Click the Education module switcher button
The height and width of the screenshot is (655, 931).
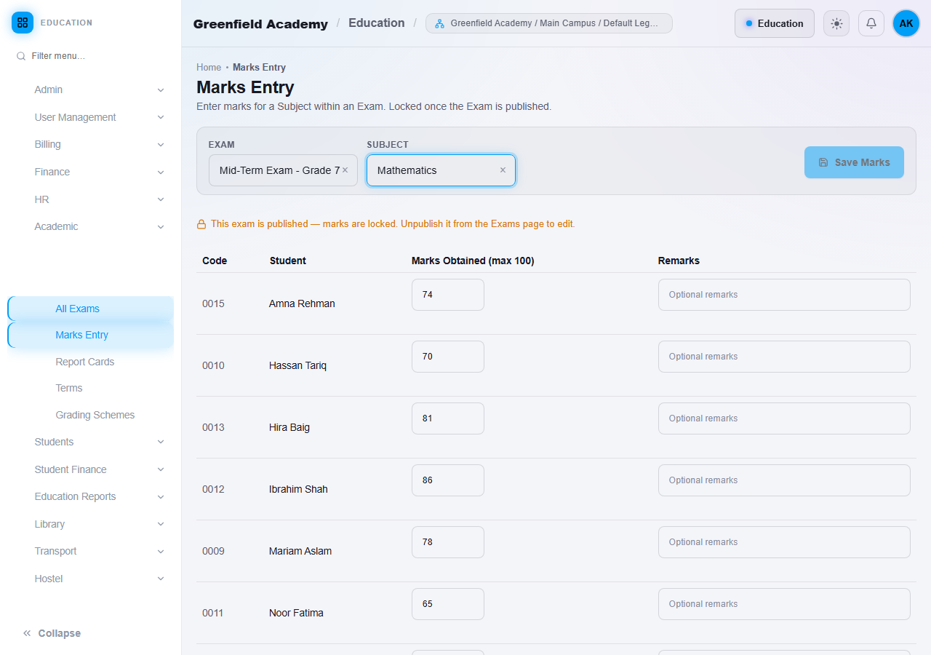click(775, 23)
